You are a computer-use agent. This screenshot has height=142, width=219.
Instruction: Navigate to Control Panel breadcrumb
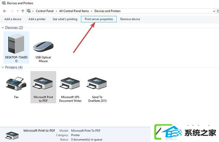[44, 11]
